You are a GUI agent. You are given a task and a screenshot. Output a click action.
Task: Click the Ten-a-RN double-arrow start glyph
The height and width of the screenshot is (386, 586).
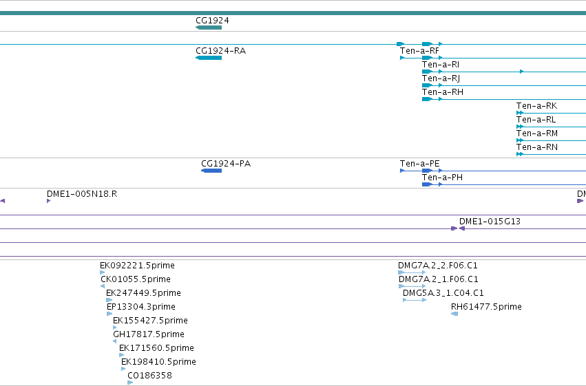(519, 154)
